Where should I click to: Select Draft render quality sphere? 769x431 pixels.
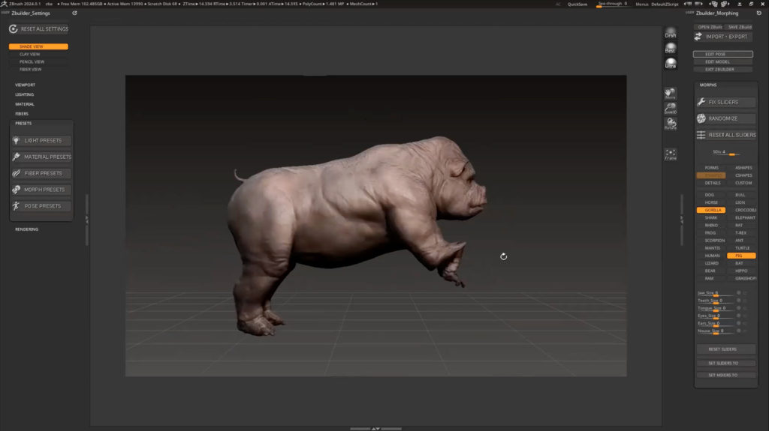click(670, 33)
